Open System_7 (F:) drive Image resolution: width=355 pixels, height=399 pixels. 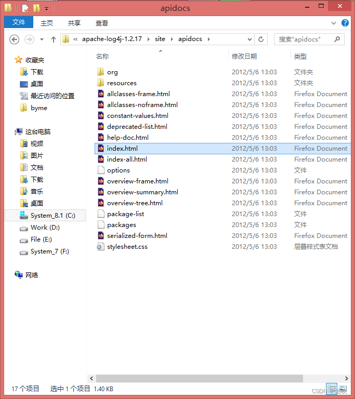tap(50, 251)
